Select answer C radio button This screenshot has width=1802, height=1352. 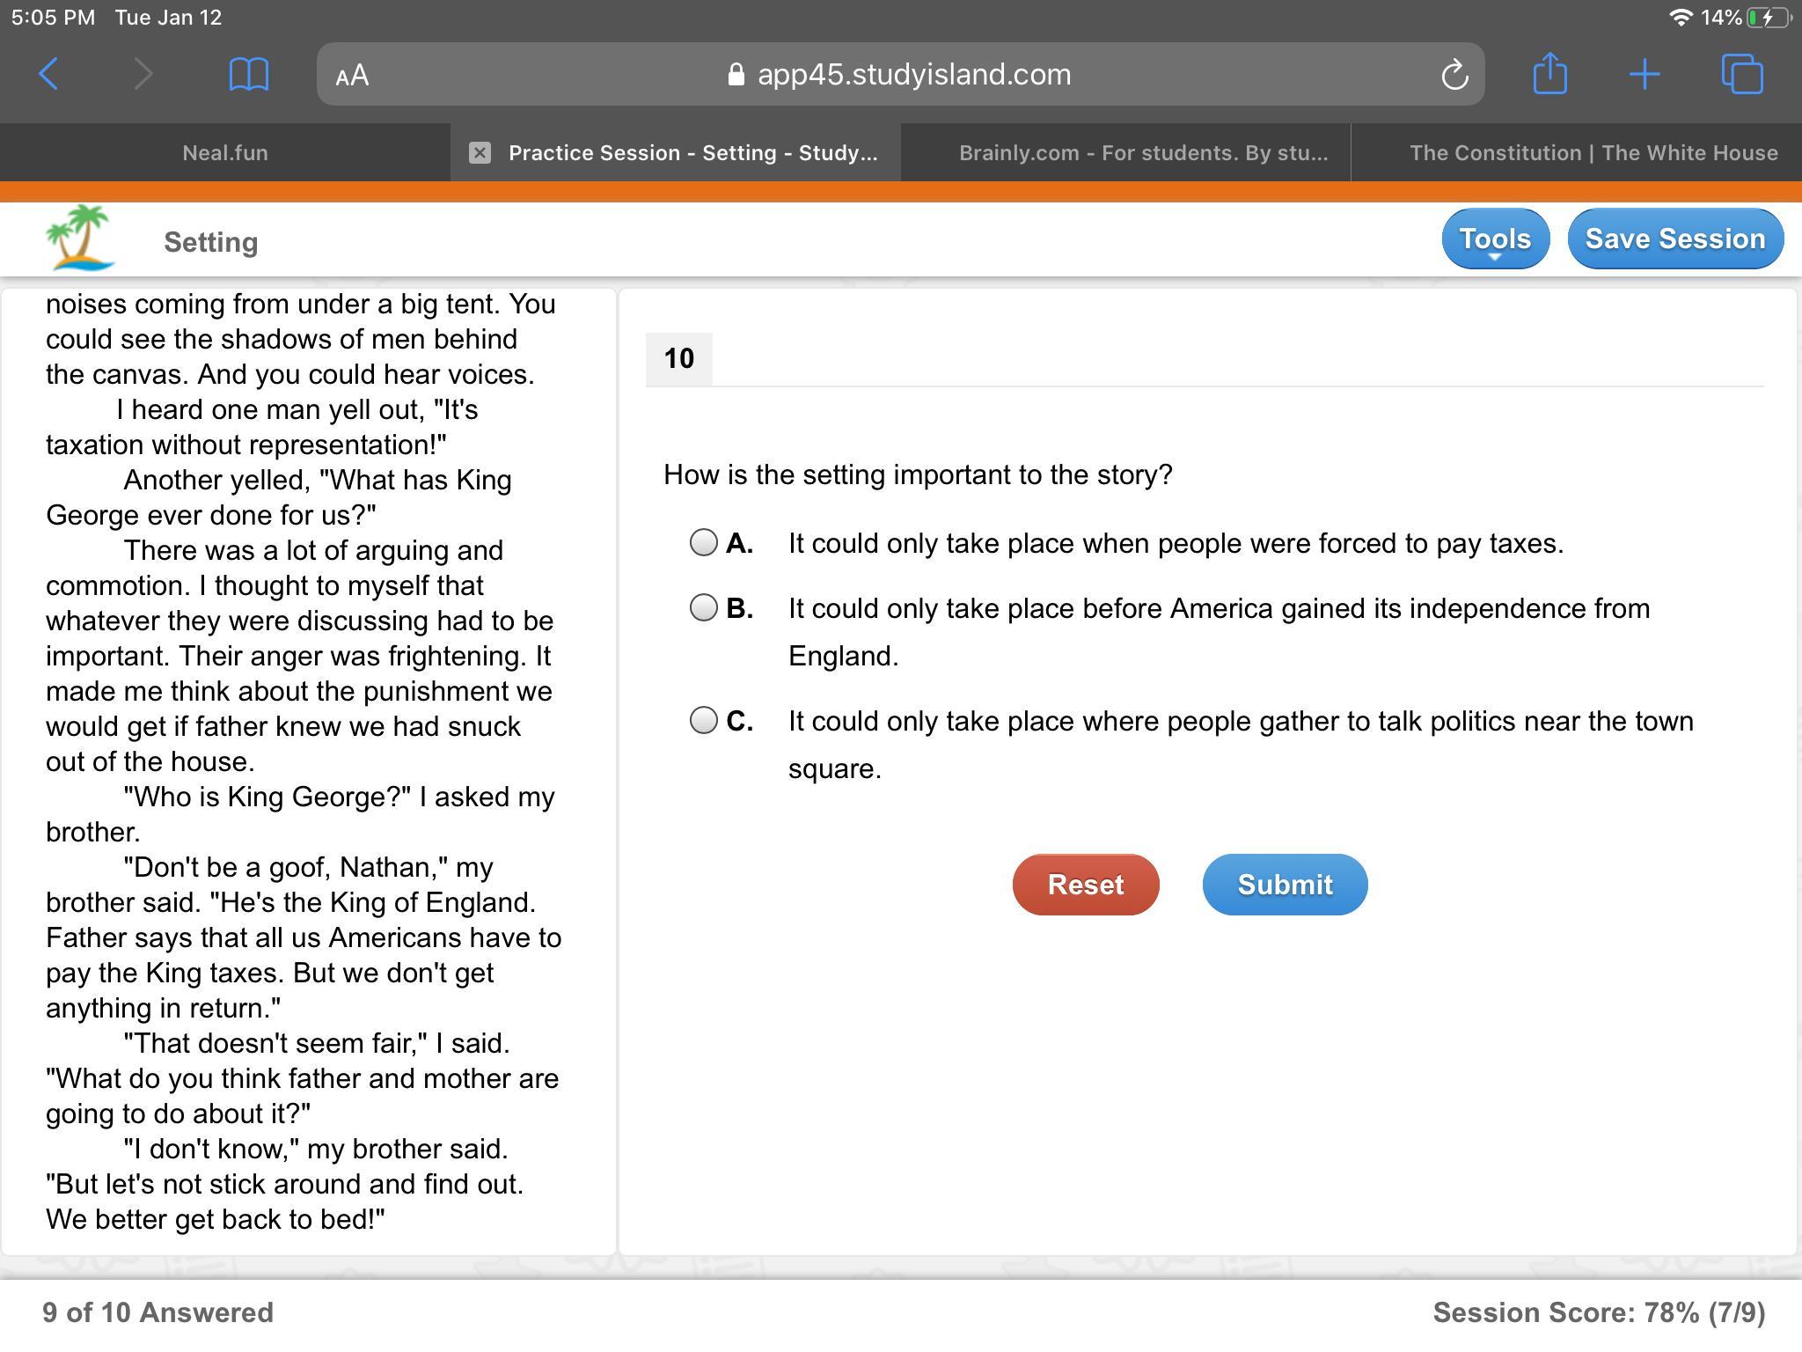(704, 720)
